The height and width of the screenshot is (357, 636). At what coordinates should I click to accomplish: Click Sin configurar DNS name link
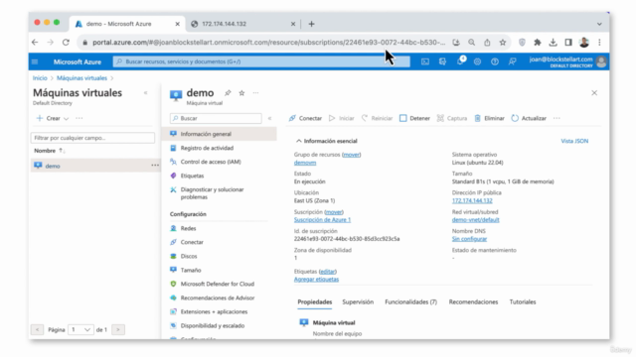point(469,239)
